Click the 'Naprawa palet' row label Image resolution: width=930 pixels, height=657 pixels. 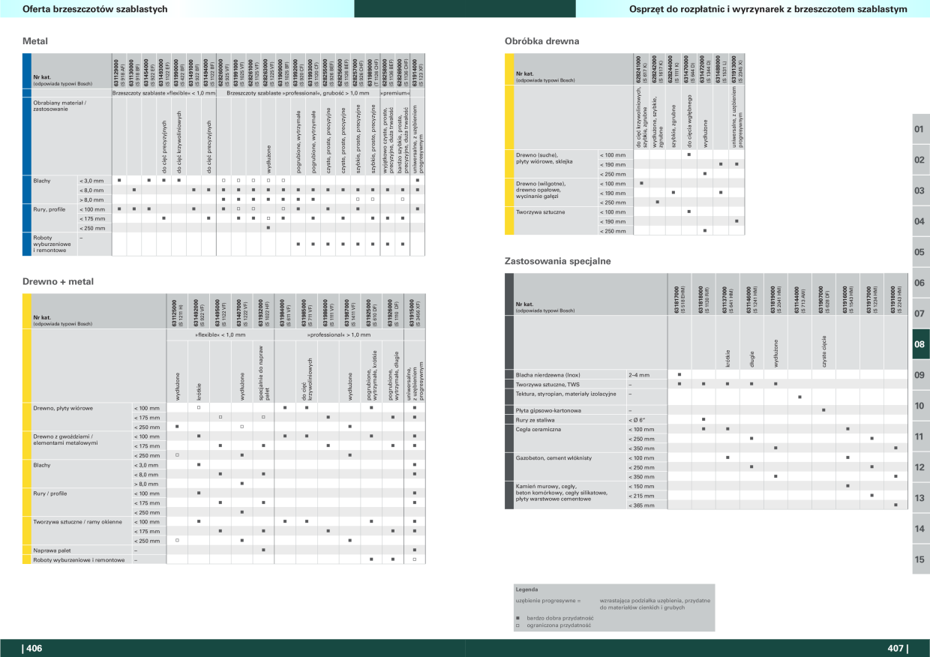click(x=53, y=550)
